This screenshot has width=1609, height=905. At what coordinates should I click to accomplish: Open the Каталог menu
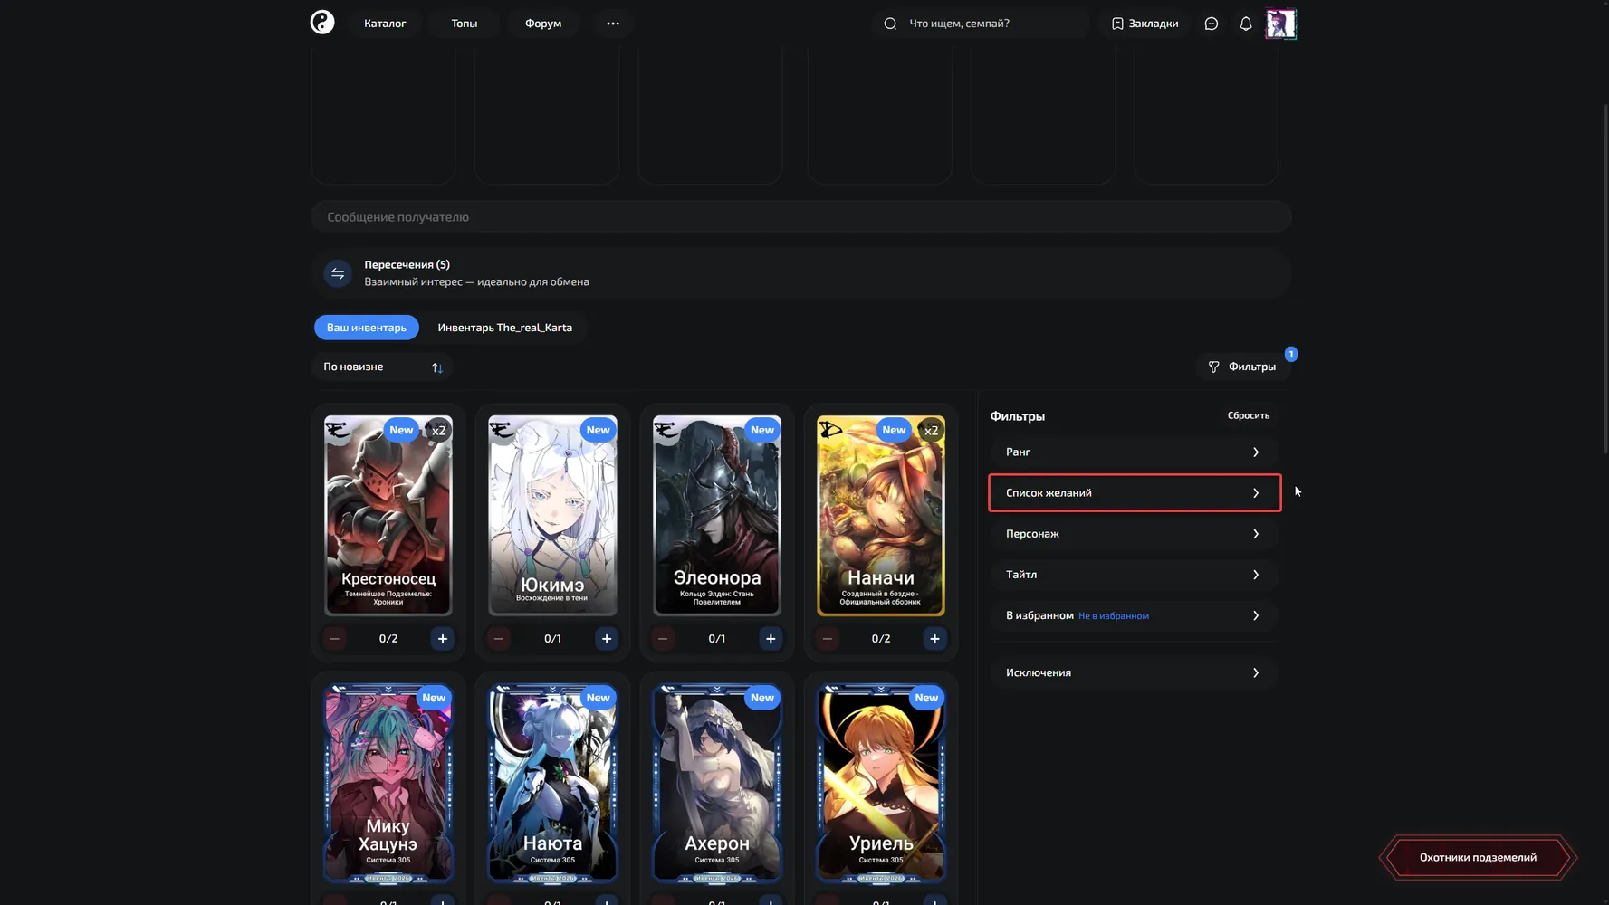(x=385, y=24)
